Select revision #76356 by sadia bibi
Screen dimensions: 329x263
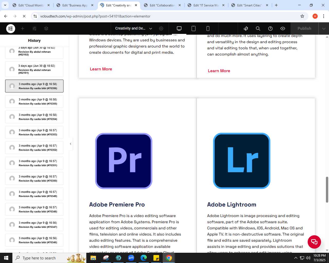[34, 86]
